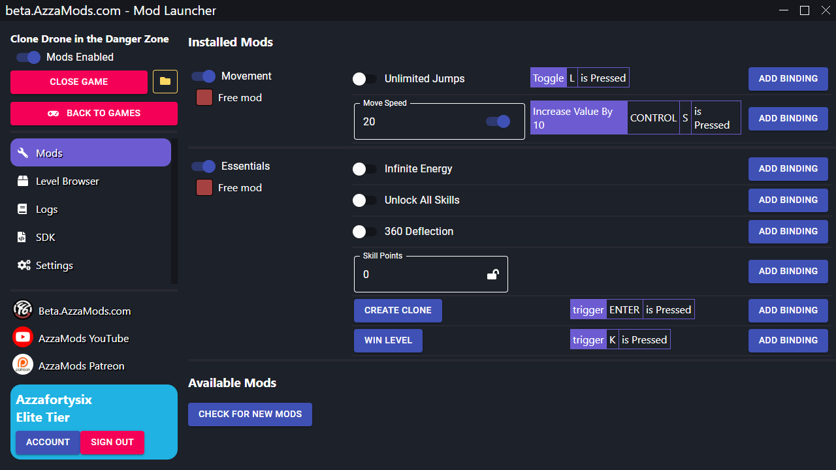This screenshot has width=836, height=470.
Task: Add binding for Skill Points
Action: pos(788,271)
